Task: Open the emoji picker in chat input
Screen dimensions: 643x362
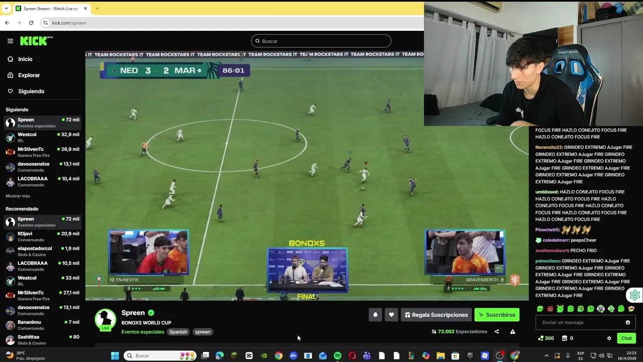Action: [x=627, y=322]
